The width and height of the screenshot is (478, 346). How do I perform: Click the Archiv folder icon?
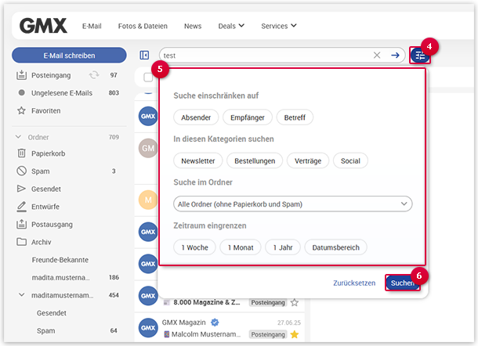[21, 242]
